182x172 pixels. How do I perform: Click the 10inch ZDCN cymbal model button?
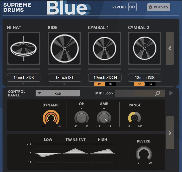click(x=104, y=78)
